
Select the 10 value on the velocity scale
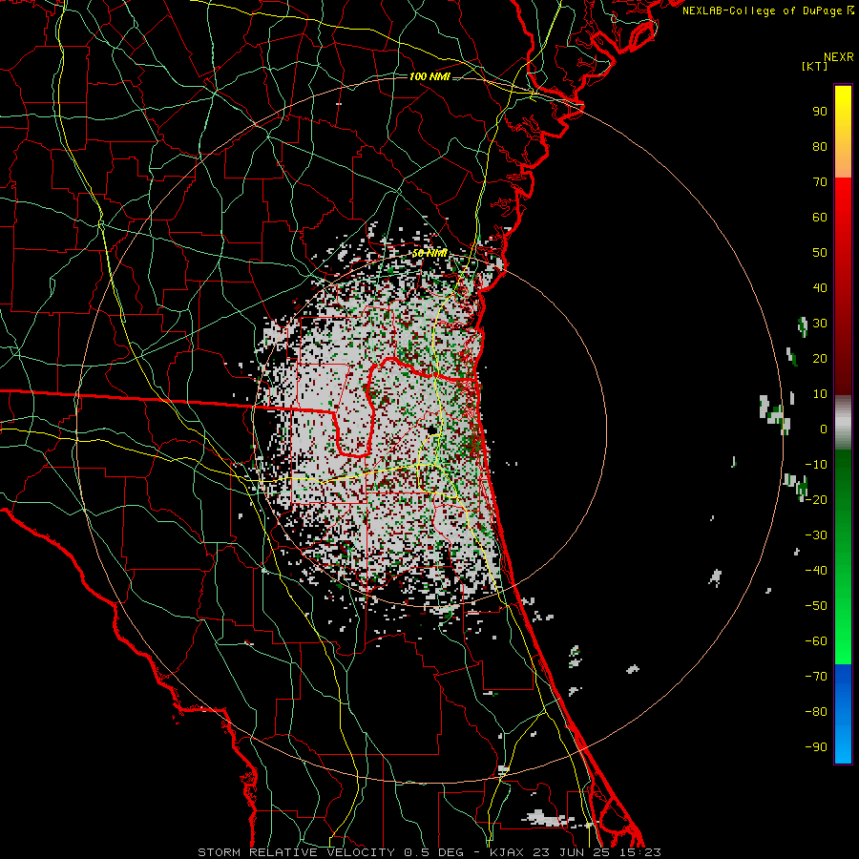click(x=820, y=394)
